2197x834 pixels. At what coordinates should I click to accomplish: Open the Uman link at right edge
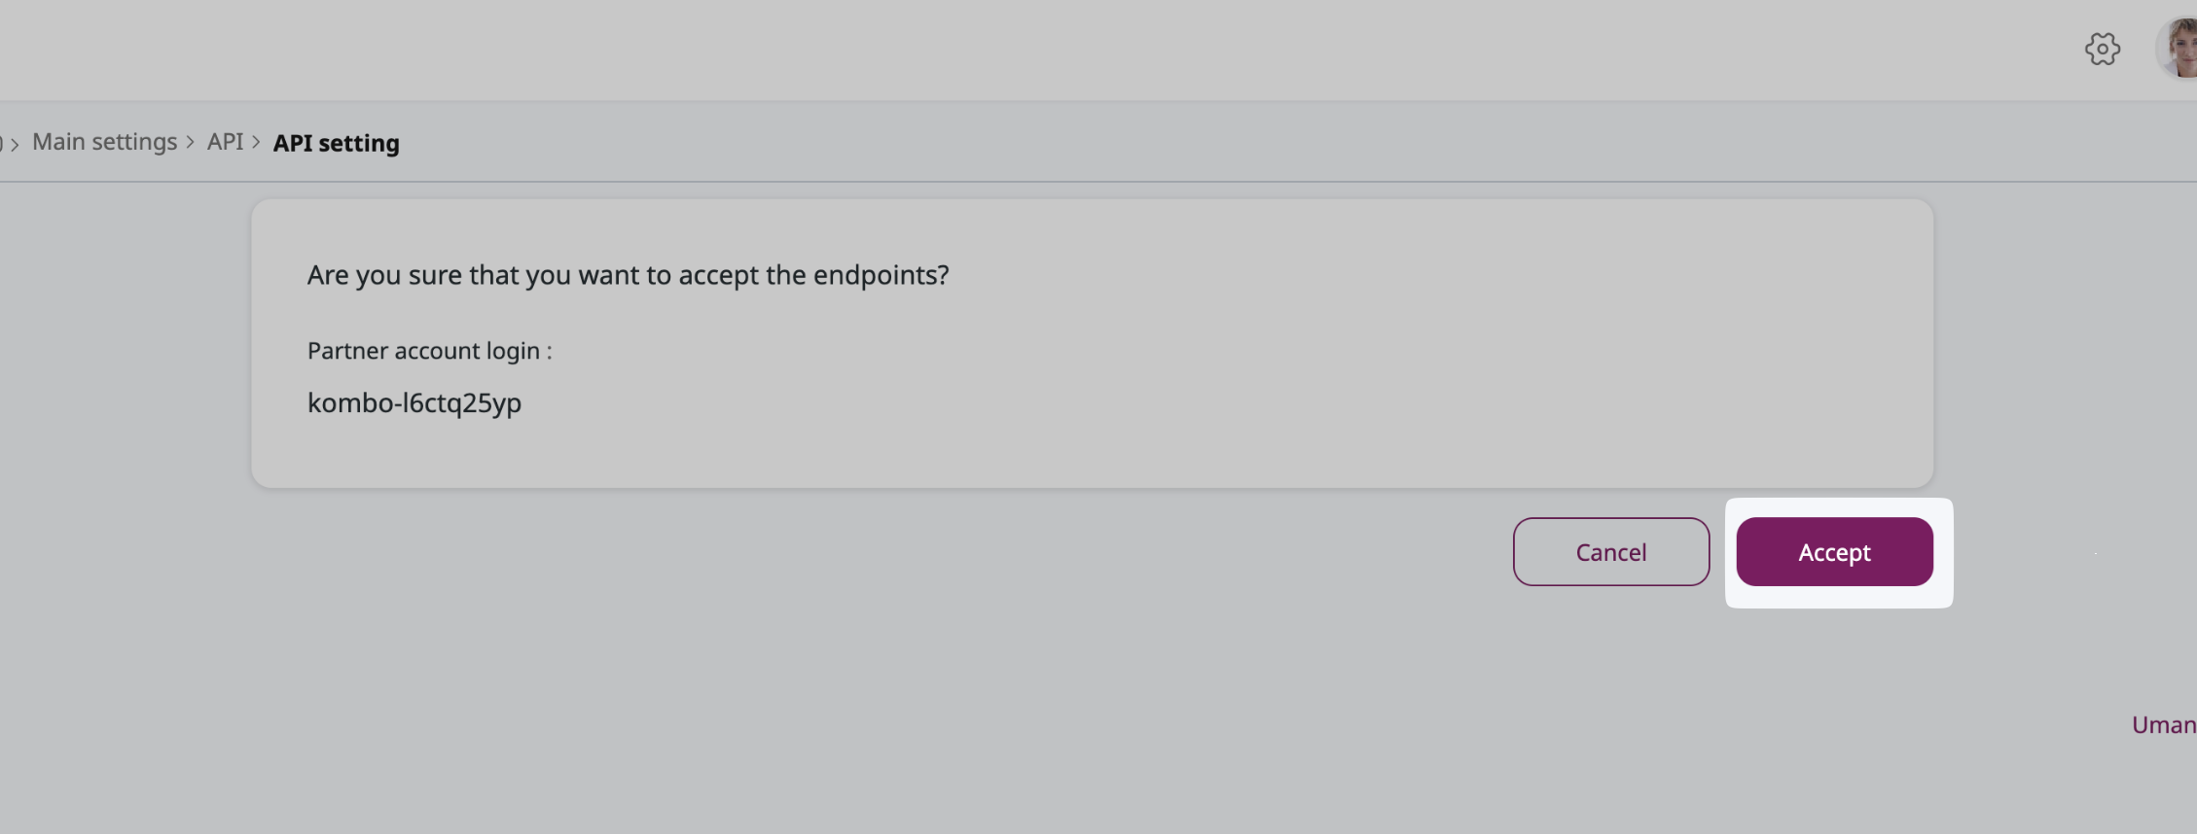click(2164, 725)
